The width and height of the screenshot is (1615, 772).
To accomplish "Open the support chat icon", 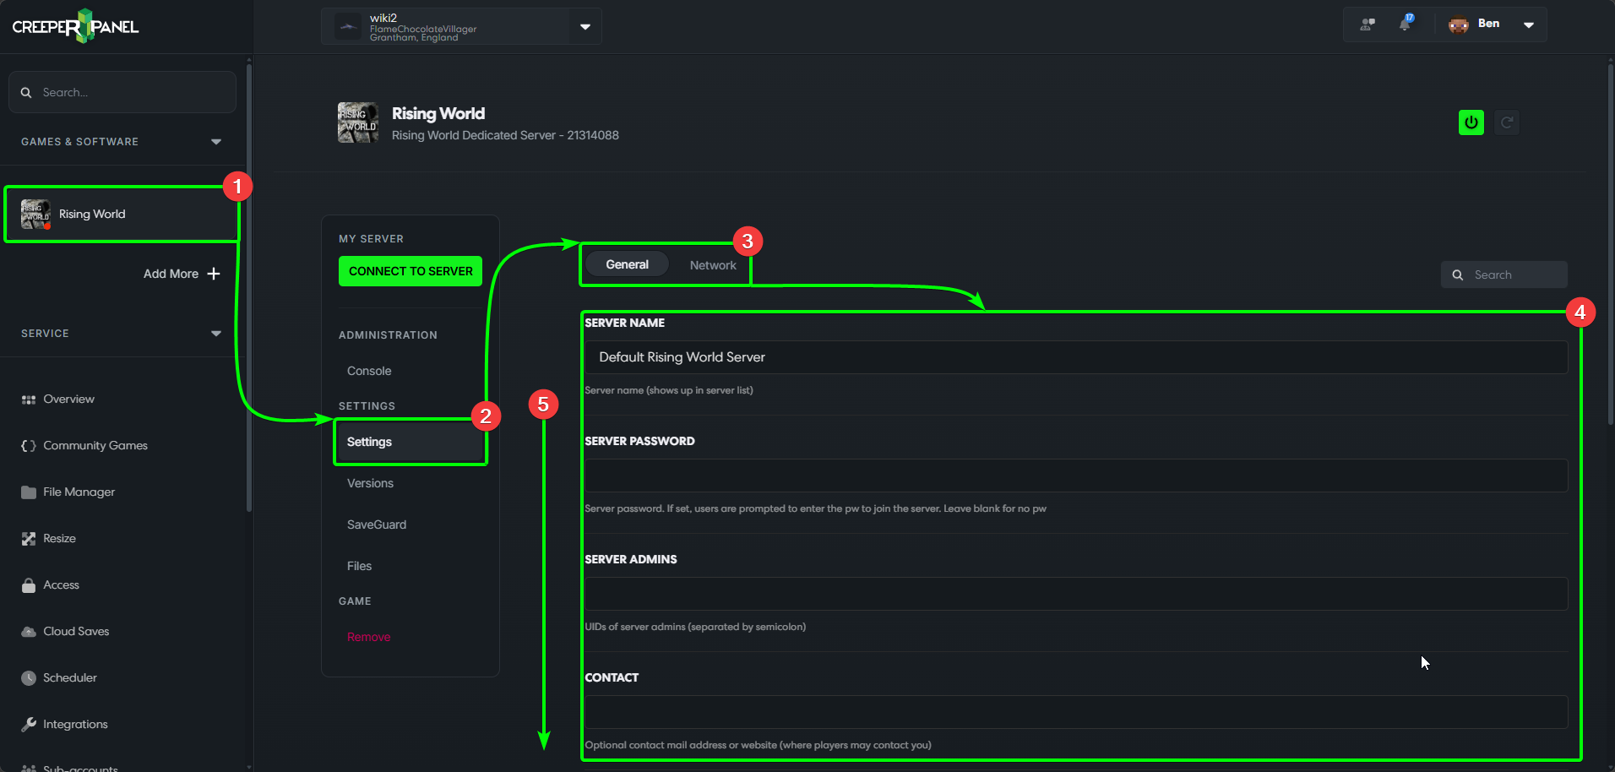I will [x=1368, y=24].
